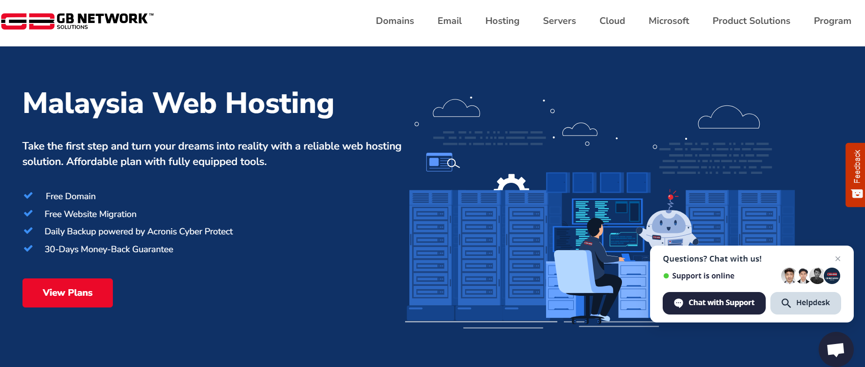Screen dimensions: 865x367
Task: Click the GB Network Solutions logo
Action: 77,21
